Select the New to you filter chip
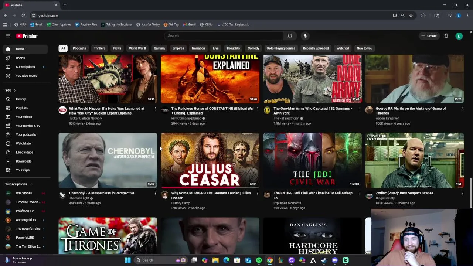Viewport: 473px width, 266px height. 364,48
